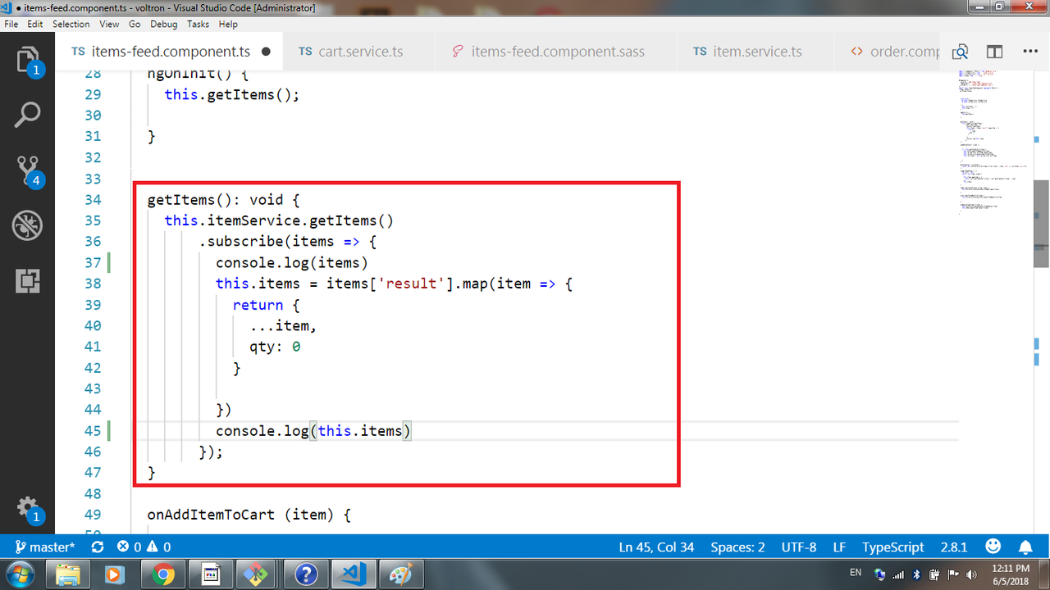Click the volume speaker tray icon
Image resolution: width=1050 pixels, height=590 pixels.
tap(971, 574)
